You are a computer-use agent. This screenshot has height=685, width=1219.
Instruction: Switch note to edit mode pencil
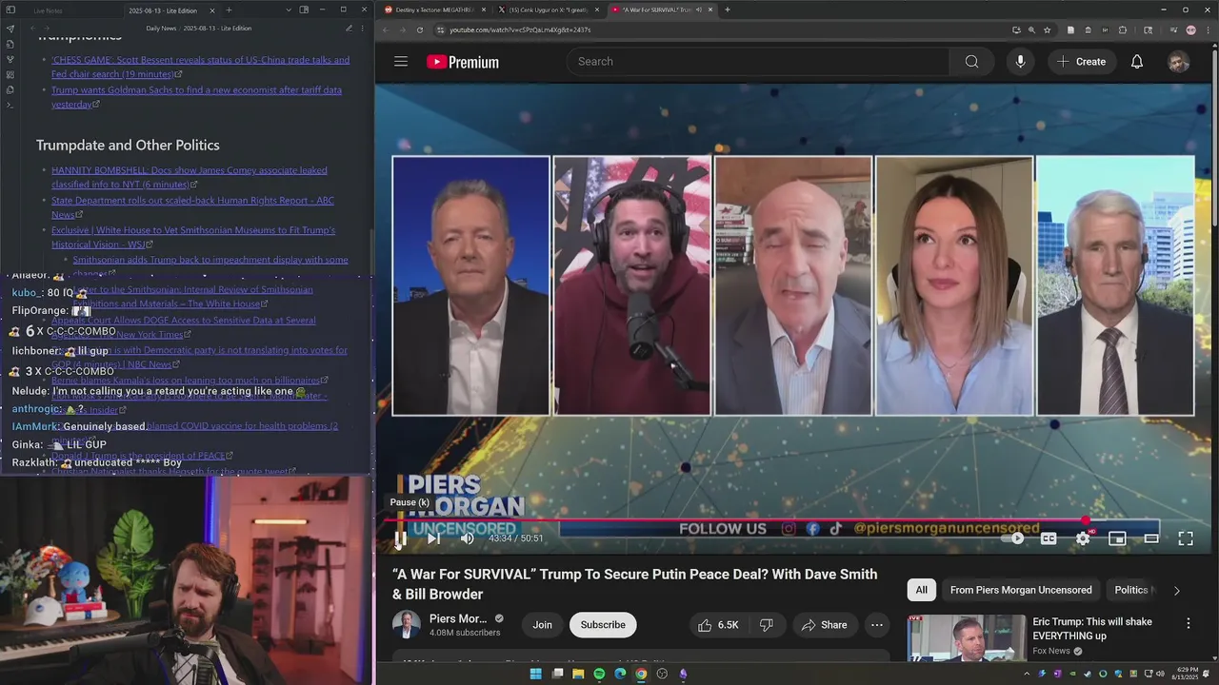tap(349, 29)
